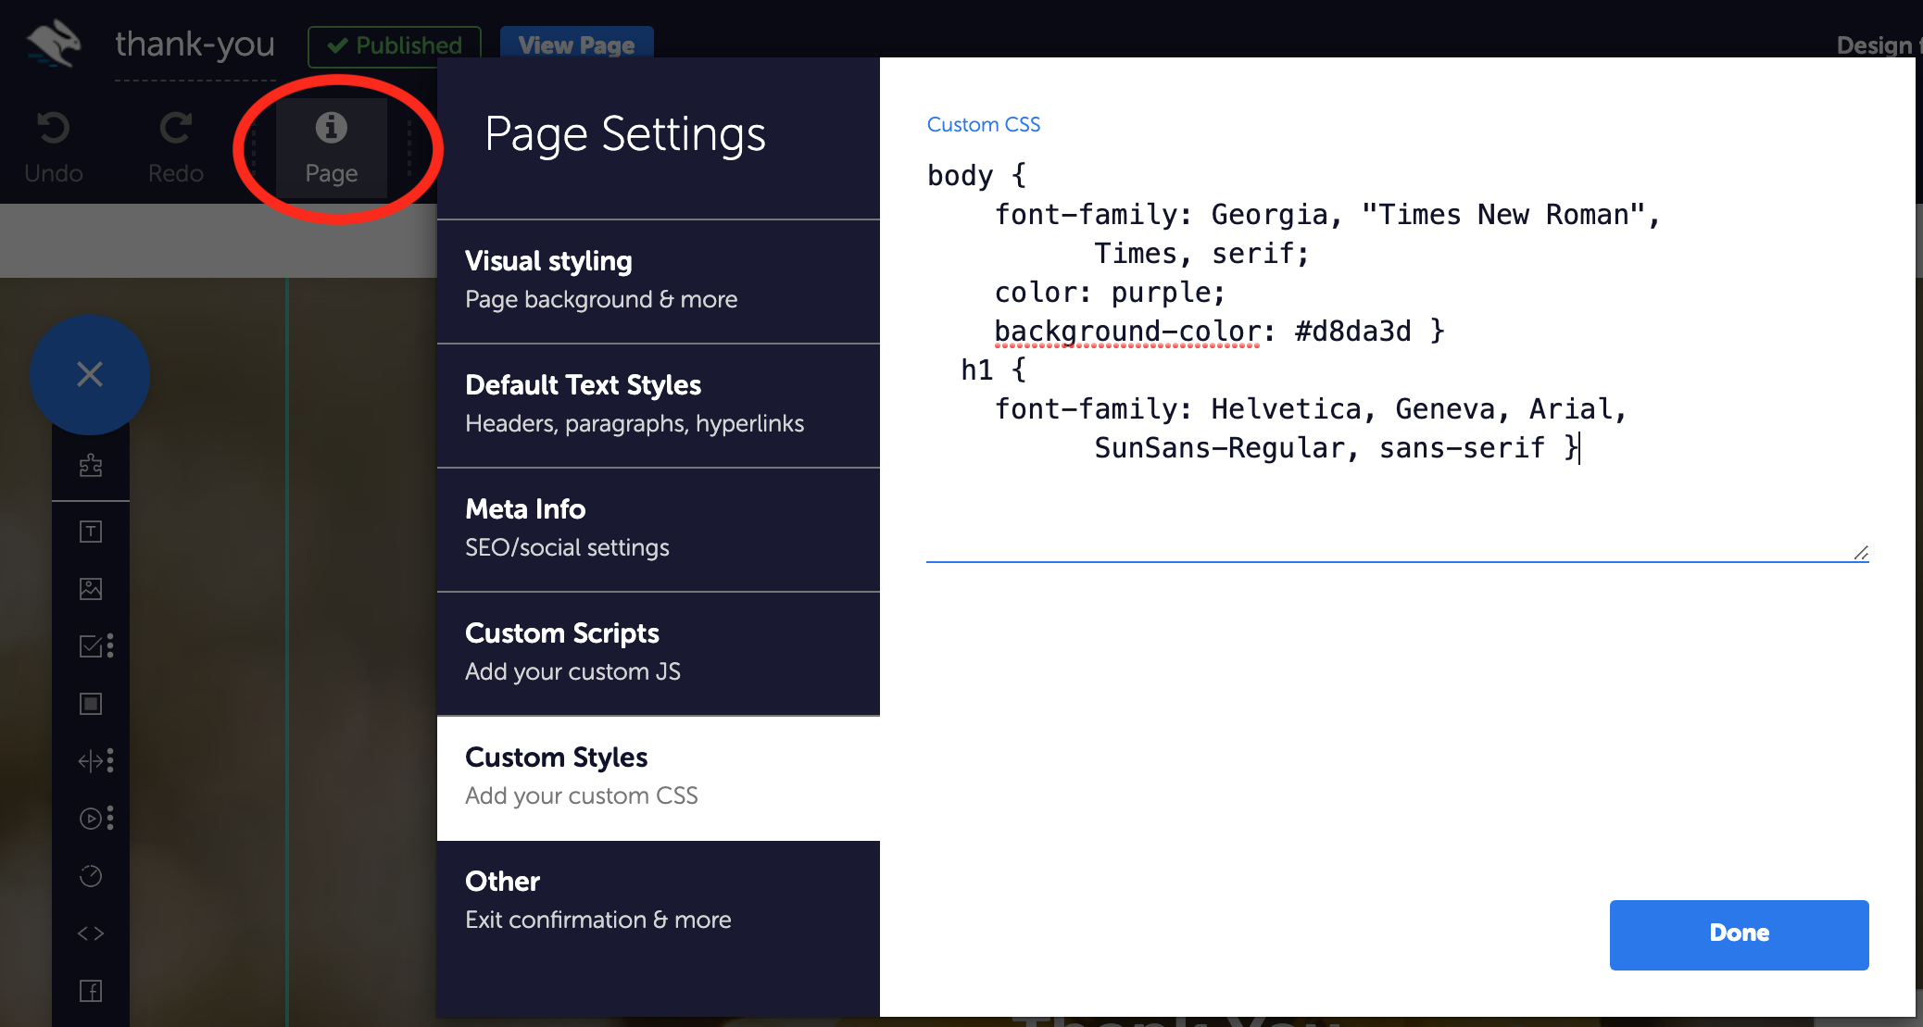The image size is (1923, 1027).
Task: Click the Redo arrow icon
Action: click(x=175, y=128)
